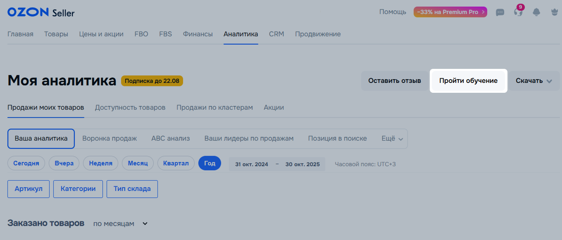Click the Артикул filter button
Image resolution: width=562 pixels, height=240 pixels.
pos(29,189)
